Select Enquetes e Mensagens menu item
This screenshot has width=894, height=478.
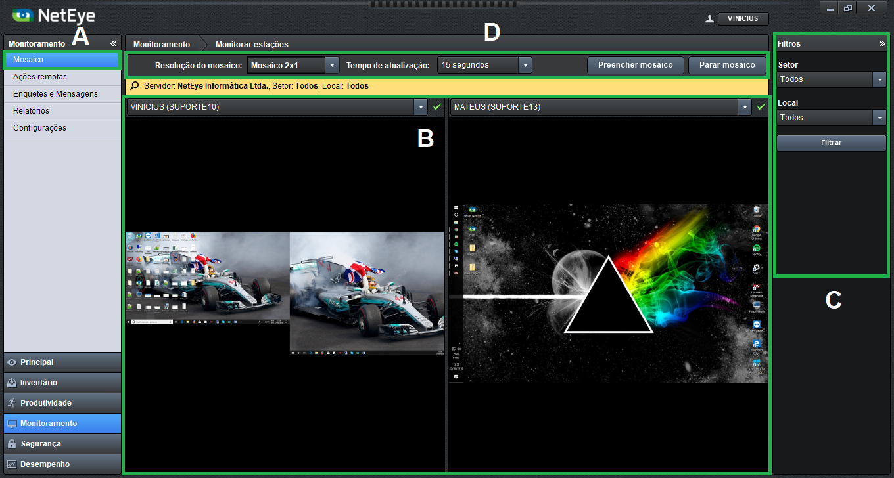click(x=55, y=94)
